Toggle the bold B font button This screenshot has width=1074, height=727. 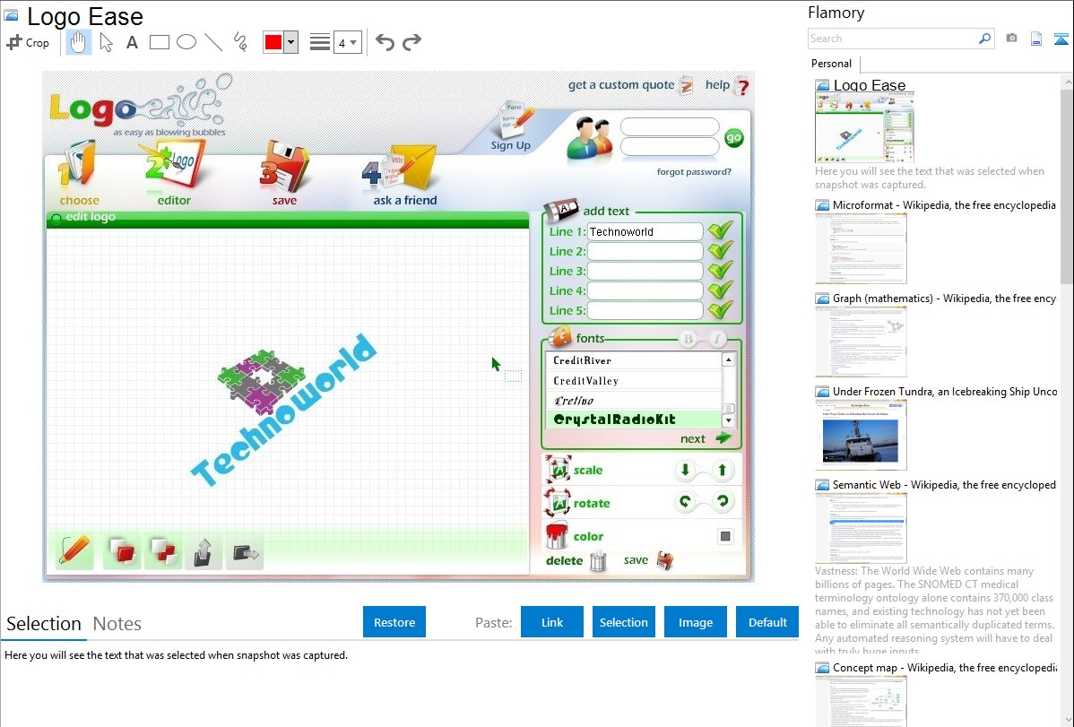click(689, 339)
